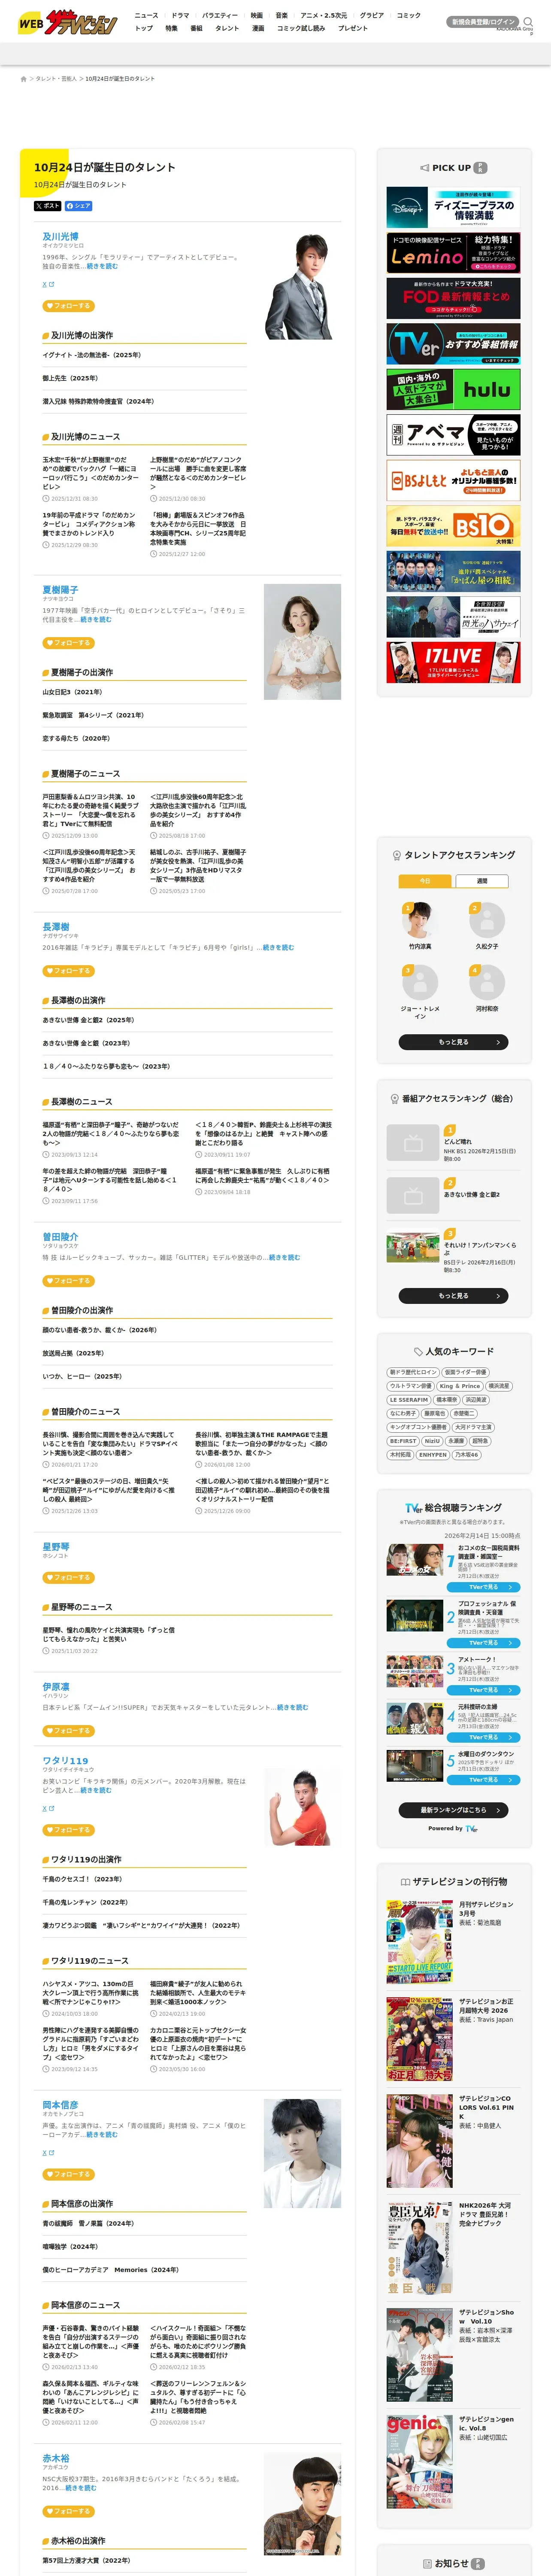Follow 及川光博 with the フォローする button
This screenshot has width=551, height=2576.
point(69,306)
